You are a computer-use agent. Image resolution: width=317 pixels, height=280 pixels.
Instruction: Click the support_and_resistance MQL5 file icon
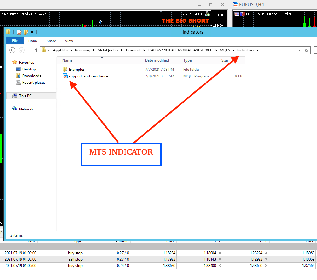[65, 76]
